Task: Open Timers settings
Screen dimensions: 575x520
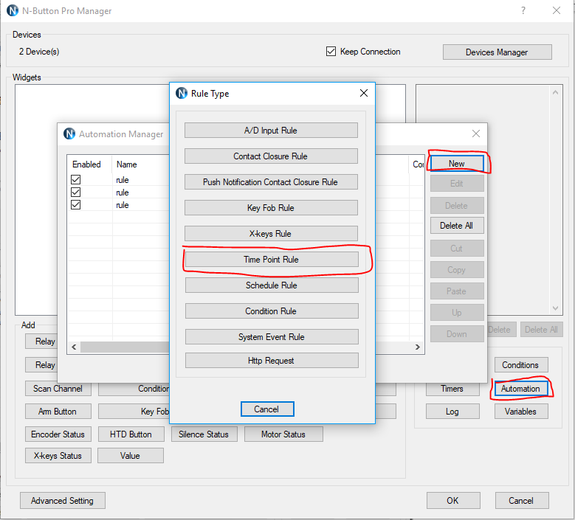Action: point(452,389)
